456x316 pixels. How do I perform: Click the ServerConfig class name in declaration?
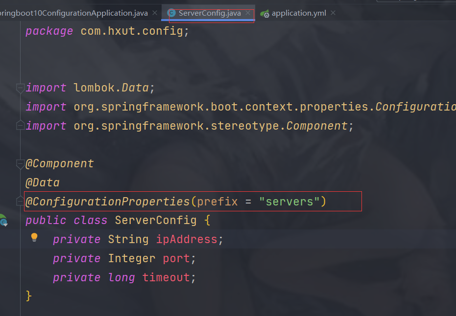click(156, 220)
